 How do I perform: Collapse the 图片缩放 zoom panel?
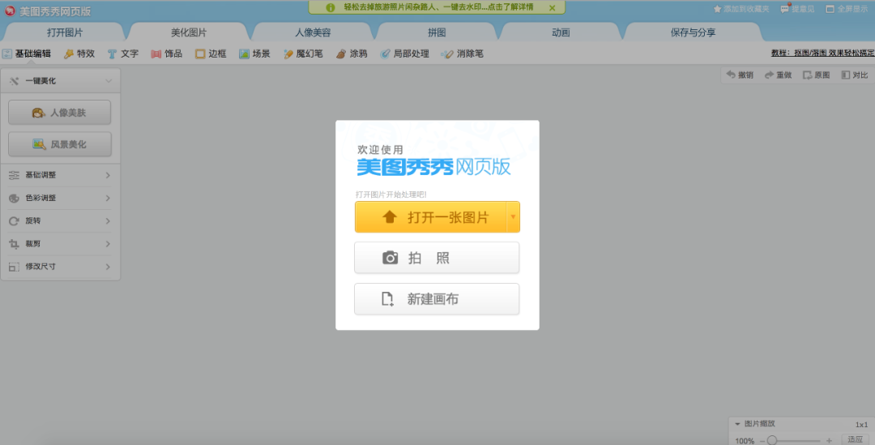pos(738,424)
